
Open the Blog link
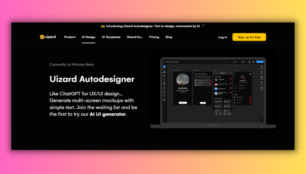pos(169,37)
